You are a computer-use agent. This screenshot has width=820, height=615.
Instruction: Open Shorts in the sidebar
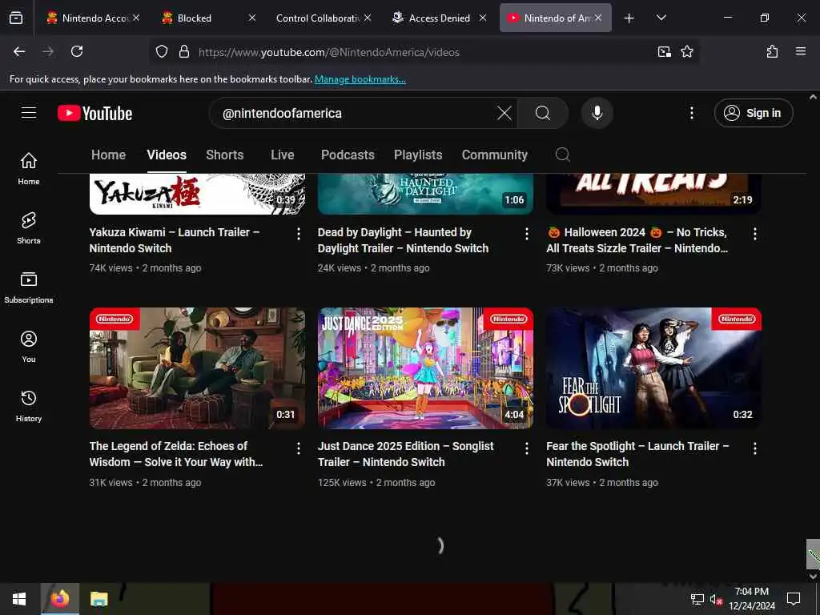point(29,228)
